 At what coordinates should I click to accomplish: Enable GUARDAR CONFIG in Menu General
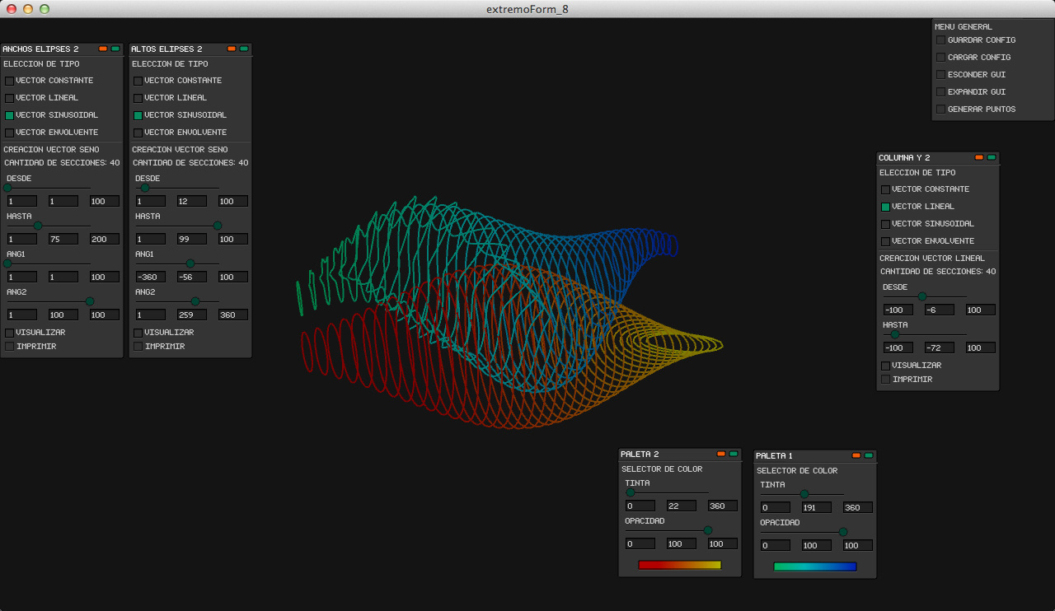(x=941, y=40)
